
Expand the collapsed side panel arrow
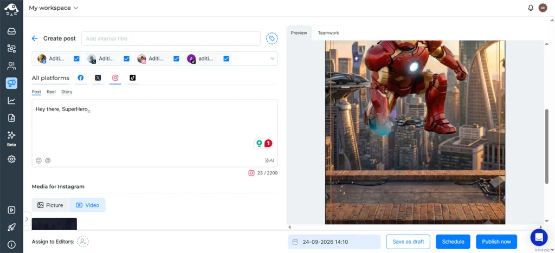[x=27, y=219]
